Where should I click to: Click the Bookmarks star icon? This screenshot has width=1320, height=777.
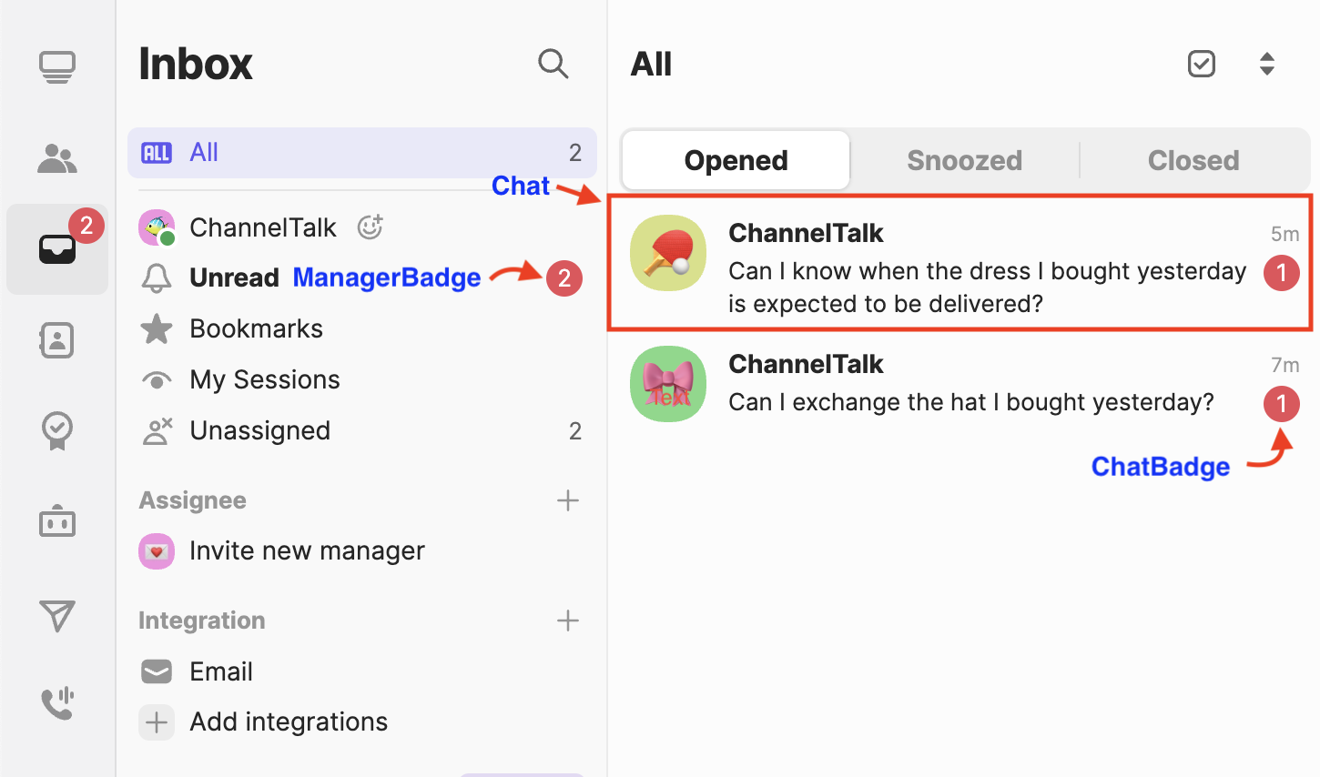coord(157,328)
